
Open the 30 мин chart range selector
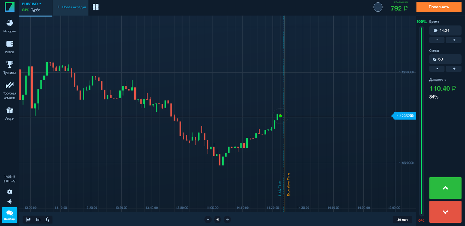coord(402,219)
